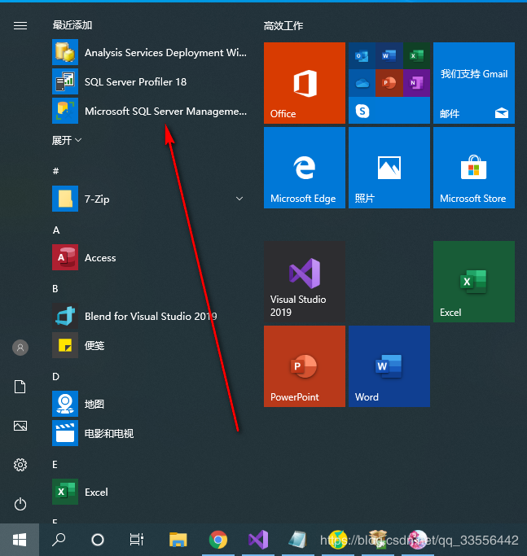The height and width of the screenshot is (556, 527).
Task: Launch the Microsoft Edge tile
Action: [305, 168]
